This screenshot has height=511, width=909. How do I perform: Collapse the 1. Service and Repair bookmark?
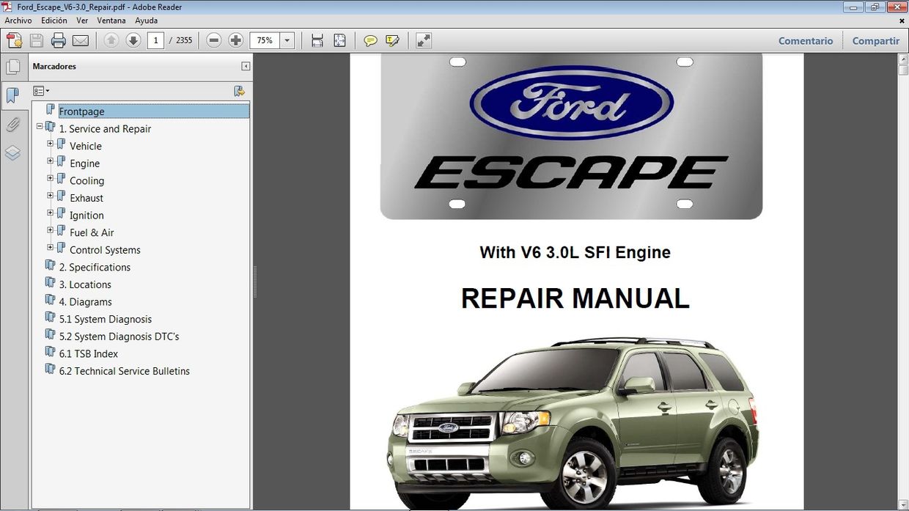[x=40, y=127]
